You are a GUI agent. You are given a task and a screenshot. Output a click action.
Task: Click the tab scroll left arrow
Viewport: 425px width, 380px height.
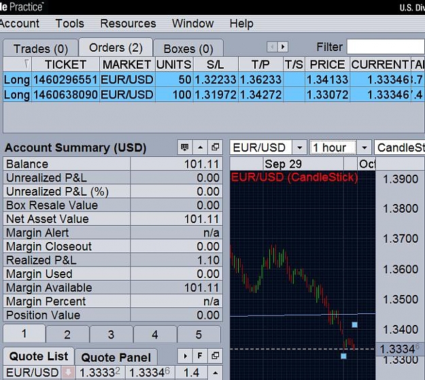pos(272,47)
